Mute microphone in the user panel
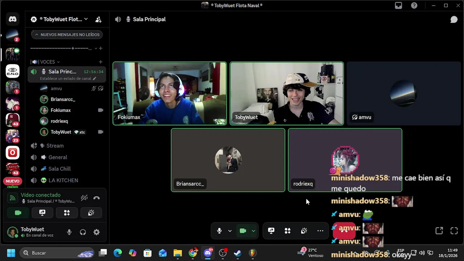464x261 pixels. click(69, 232)
